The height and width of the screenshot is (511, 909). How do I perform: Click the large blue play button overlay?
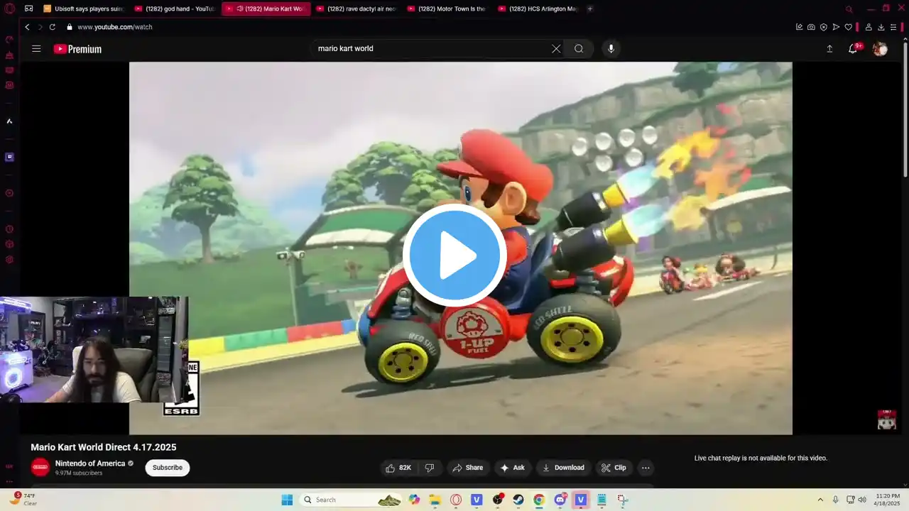click(x=454, y=255)
